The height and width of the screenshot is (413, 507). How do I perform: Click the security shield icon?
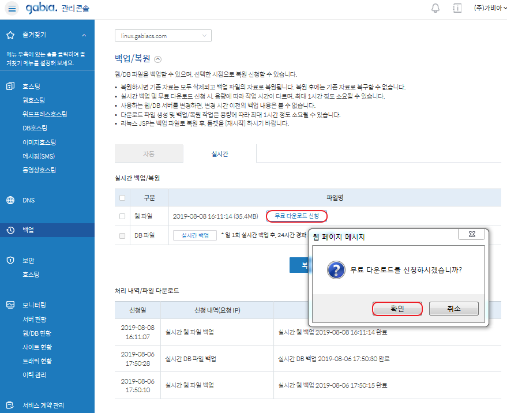coord(10,261)
